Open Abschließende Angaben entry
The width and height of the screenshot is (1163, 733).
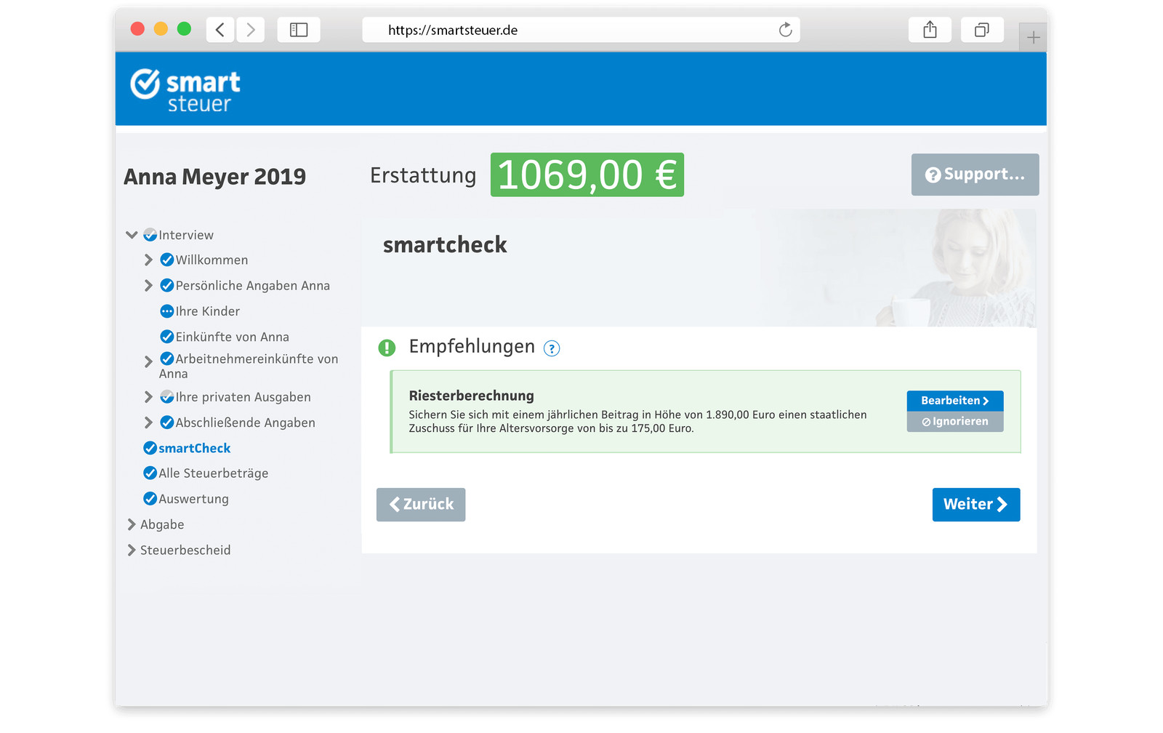pos(246,422)
